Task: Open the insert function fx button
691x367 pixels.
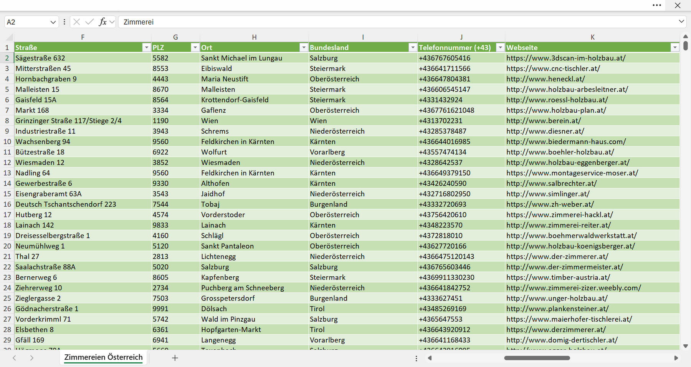Action: click(102, 22)
